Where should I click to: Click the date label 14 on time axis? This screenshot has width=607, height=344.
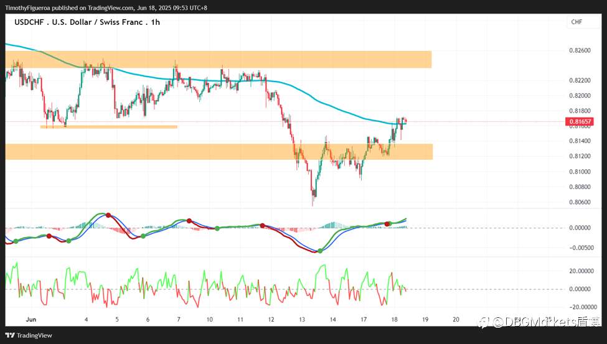332,320
